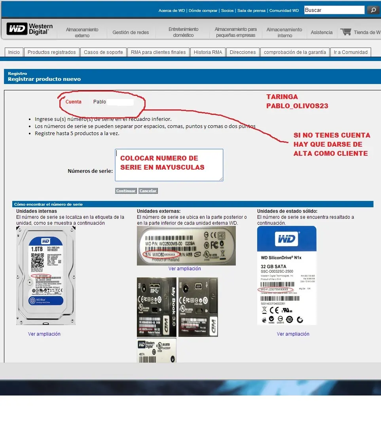Viewport: 381px width, 428px height.
Task: Open the Western Digital logo home link
Action: pyautogui.click(x=30, y=29)
